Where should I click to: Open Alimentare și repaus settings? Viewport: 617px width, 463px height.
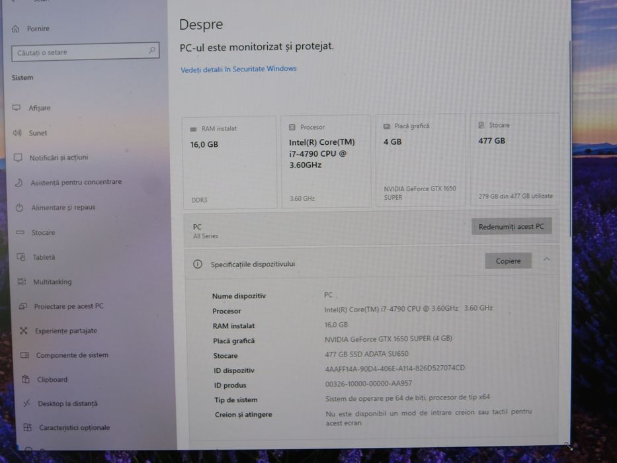tap(63, 208)
